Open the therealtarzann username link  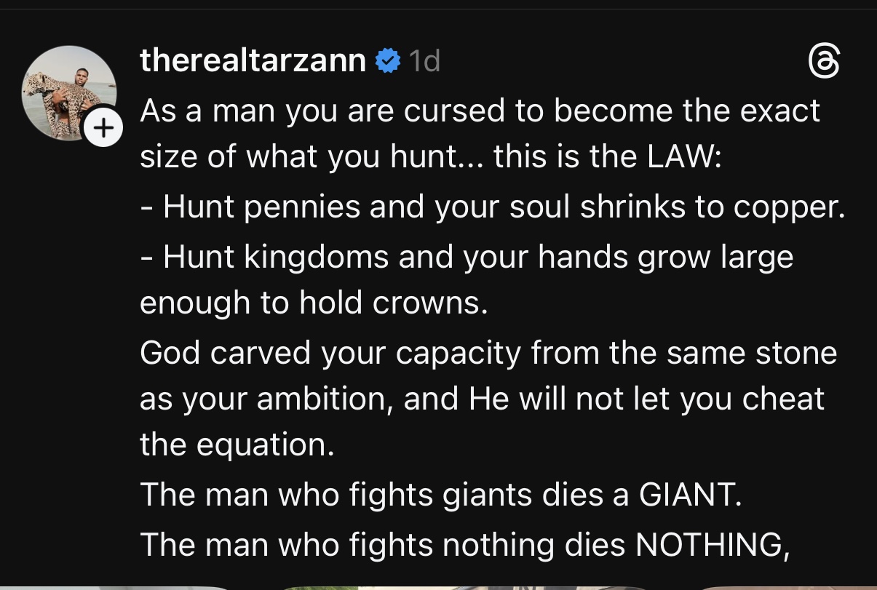pyautogui.click(x=253, y=60)
